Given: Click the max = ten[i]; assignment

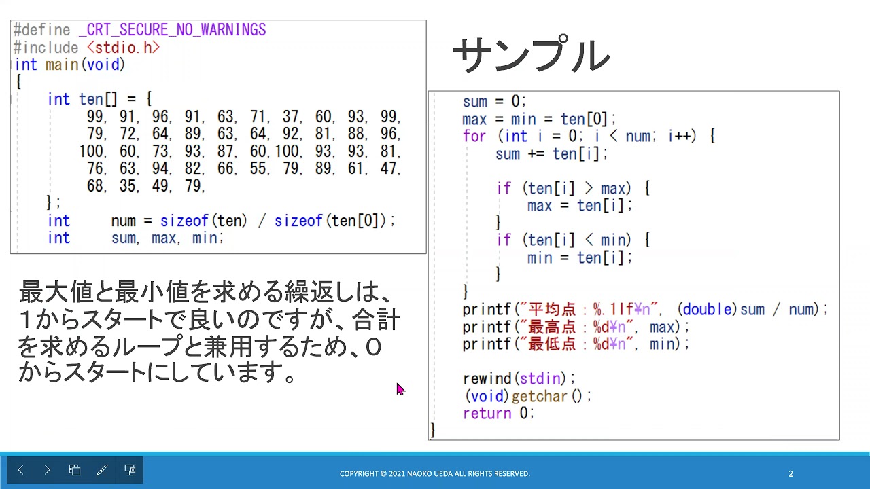Looking at the screenshot, I should point(580,206).
